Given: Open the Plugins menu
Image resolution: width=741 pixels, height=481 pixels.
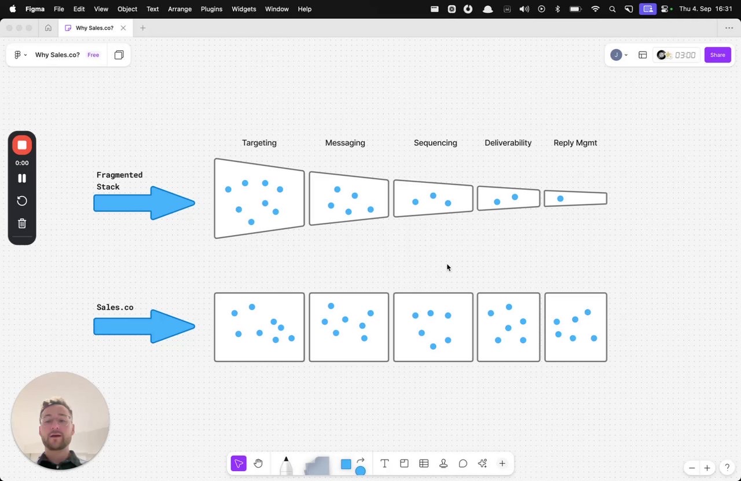Looking at the screenshot, I should pos(211,9).
